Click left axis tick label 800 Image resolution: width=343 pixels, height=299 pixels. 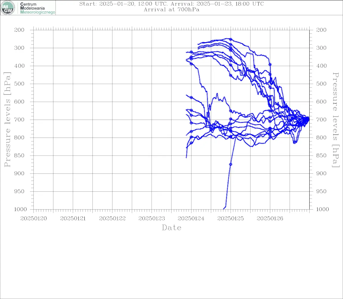tap(19, 138)
